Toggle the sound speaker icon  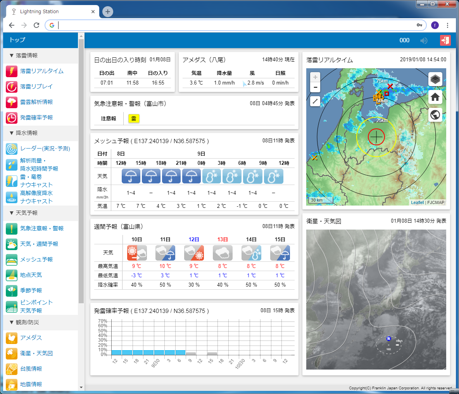[424, 40]
